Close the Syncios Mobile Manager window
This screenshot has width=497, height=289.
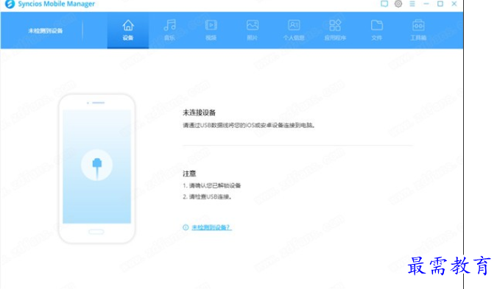[454, 4]
